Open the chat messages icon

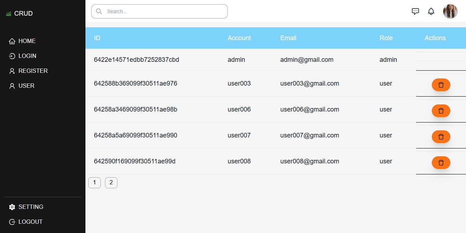(x=415, y=11)
